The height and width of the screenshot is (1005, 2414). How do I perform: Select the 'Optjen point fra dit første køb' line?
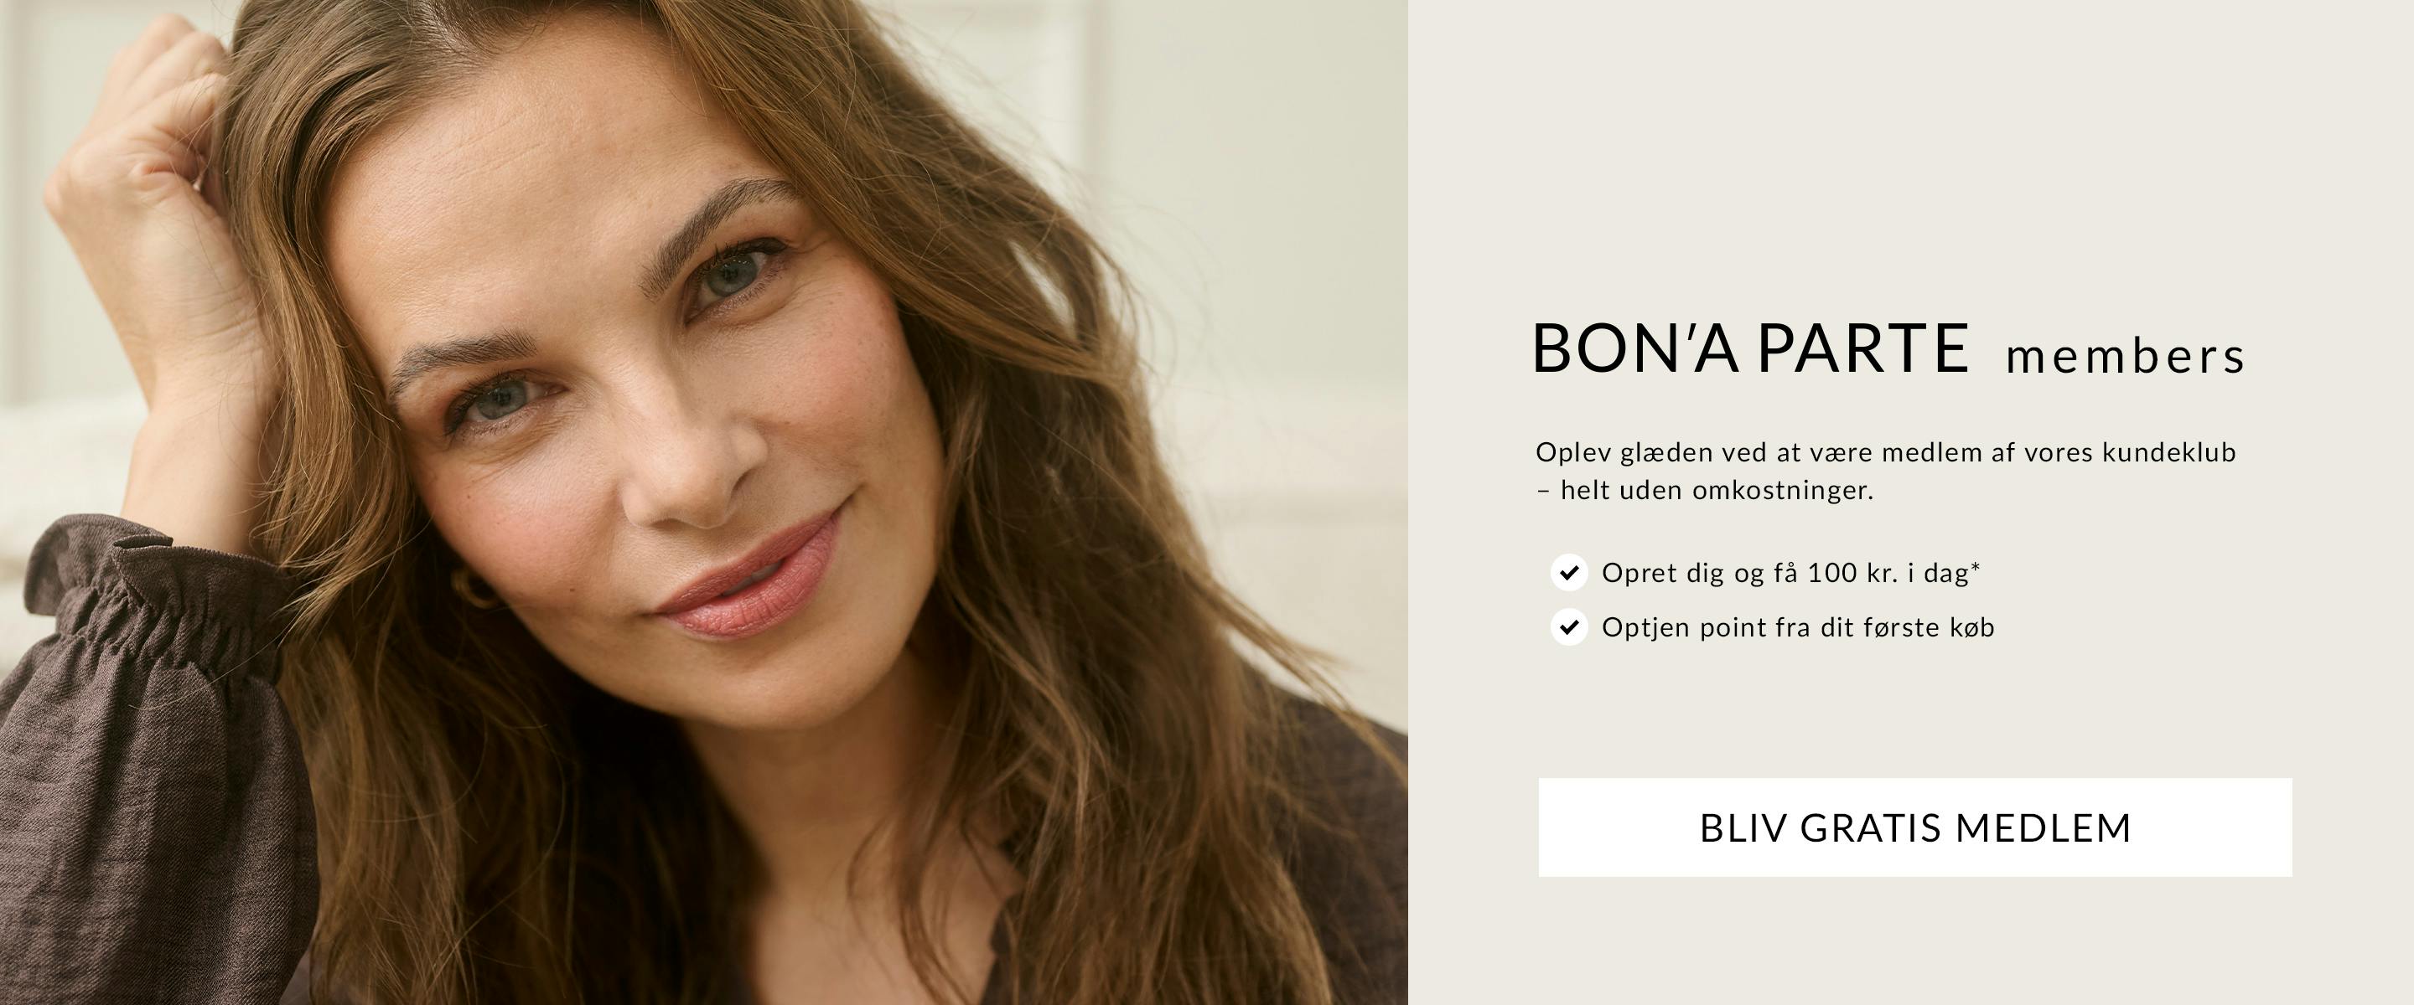pyautogui.click(x=1798, y=626)
